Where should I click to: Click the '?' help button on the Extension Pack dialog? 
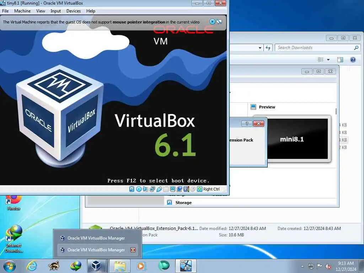click(x=247, y=123)
